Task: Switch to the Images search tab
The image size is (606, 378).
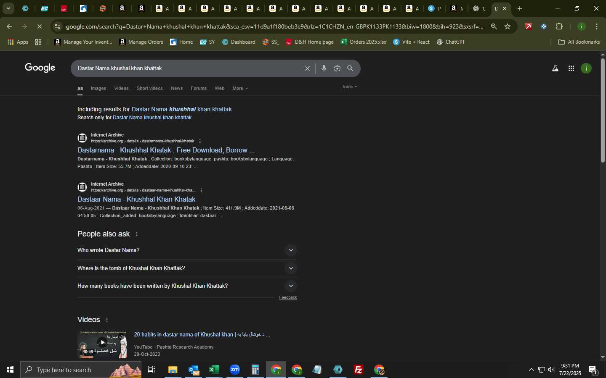Action: pyautogui.click(x=98, y=88)
